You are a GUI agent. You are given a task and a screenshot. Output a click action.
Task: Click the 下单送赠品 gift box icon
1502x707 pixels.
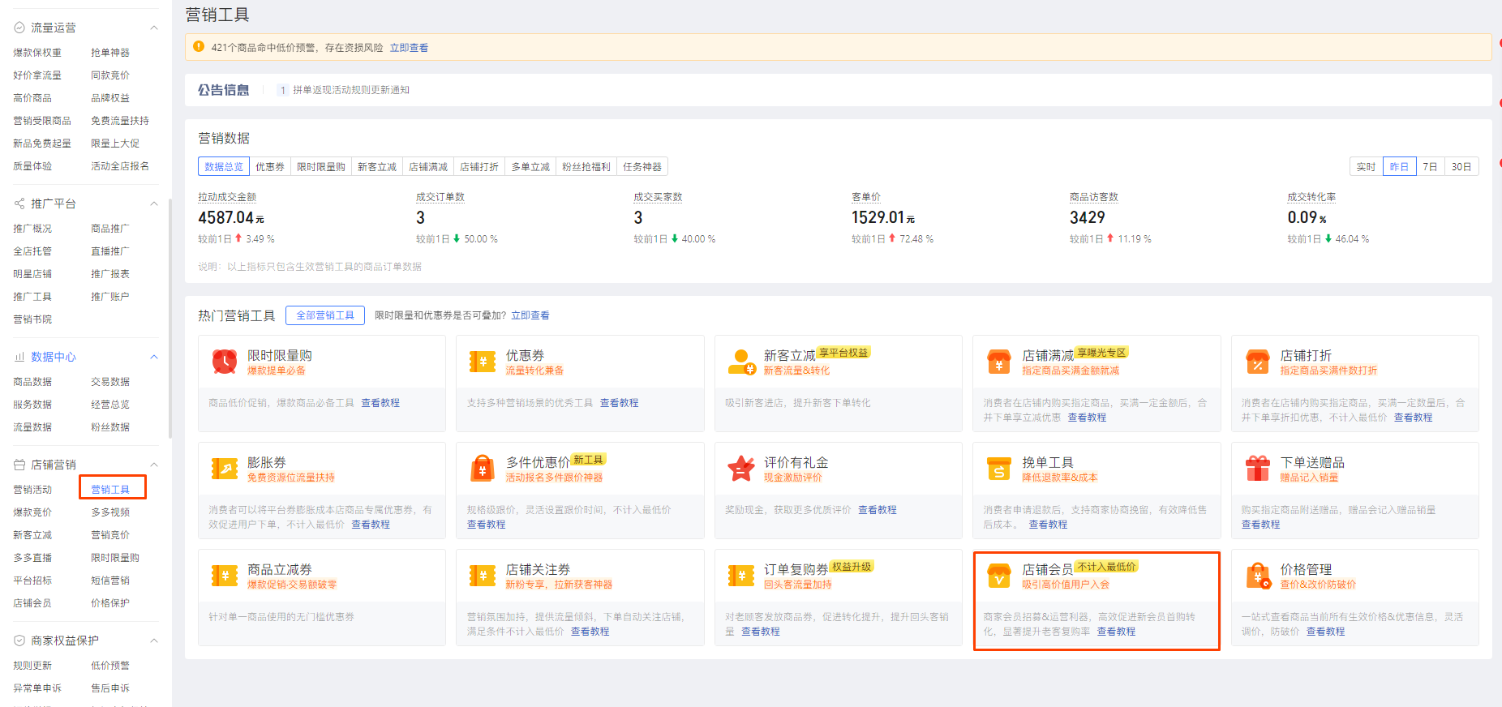(x=1257, y=469)
